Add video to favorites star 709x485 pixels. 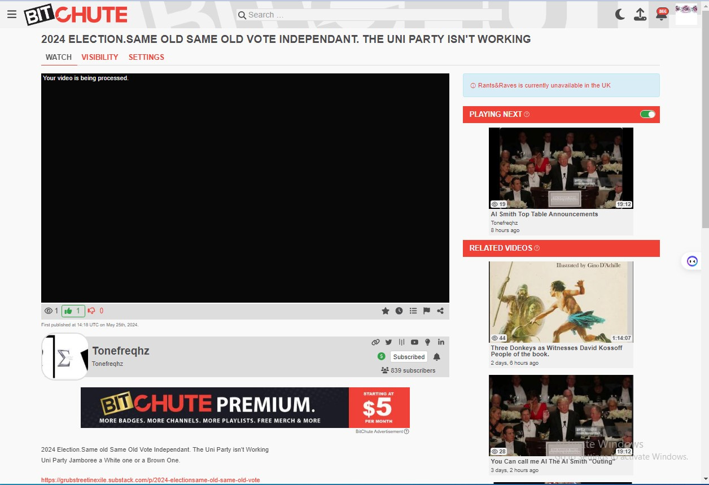coord(386,311)
